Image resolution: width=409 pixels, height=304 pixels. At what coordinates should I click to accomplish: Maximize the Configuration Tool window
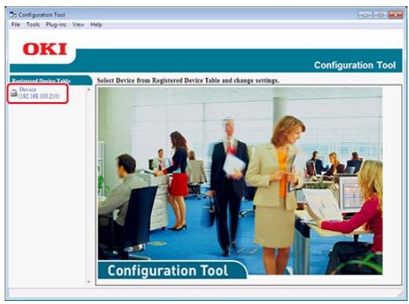pos(380,15)
